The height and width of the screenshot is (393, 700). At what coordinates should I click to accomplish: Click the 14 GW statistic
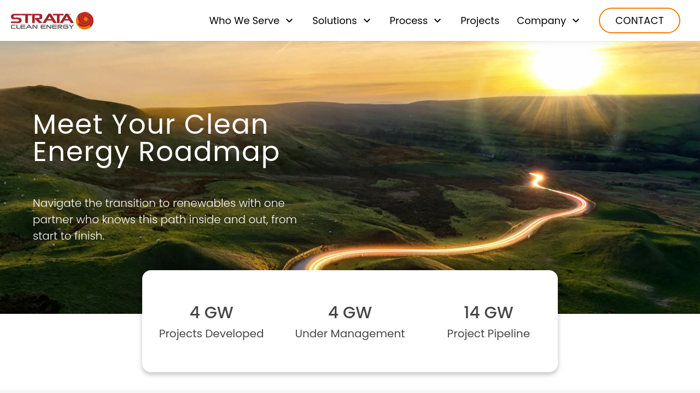488,313
